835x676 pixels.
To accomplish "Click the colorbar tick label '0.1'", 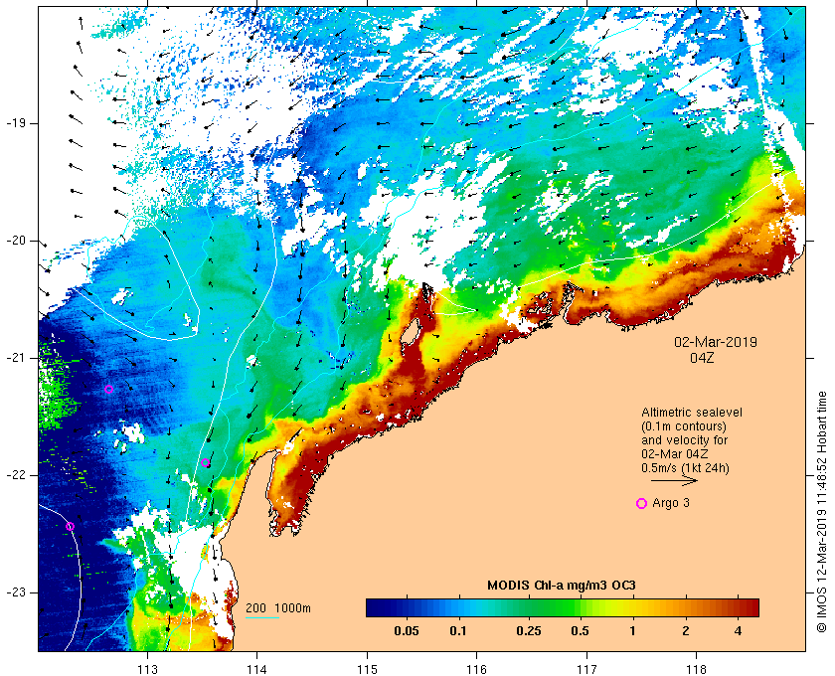I will pyautogui.click(x=458, y=631).
